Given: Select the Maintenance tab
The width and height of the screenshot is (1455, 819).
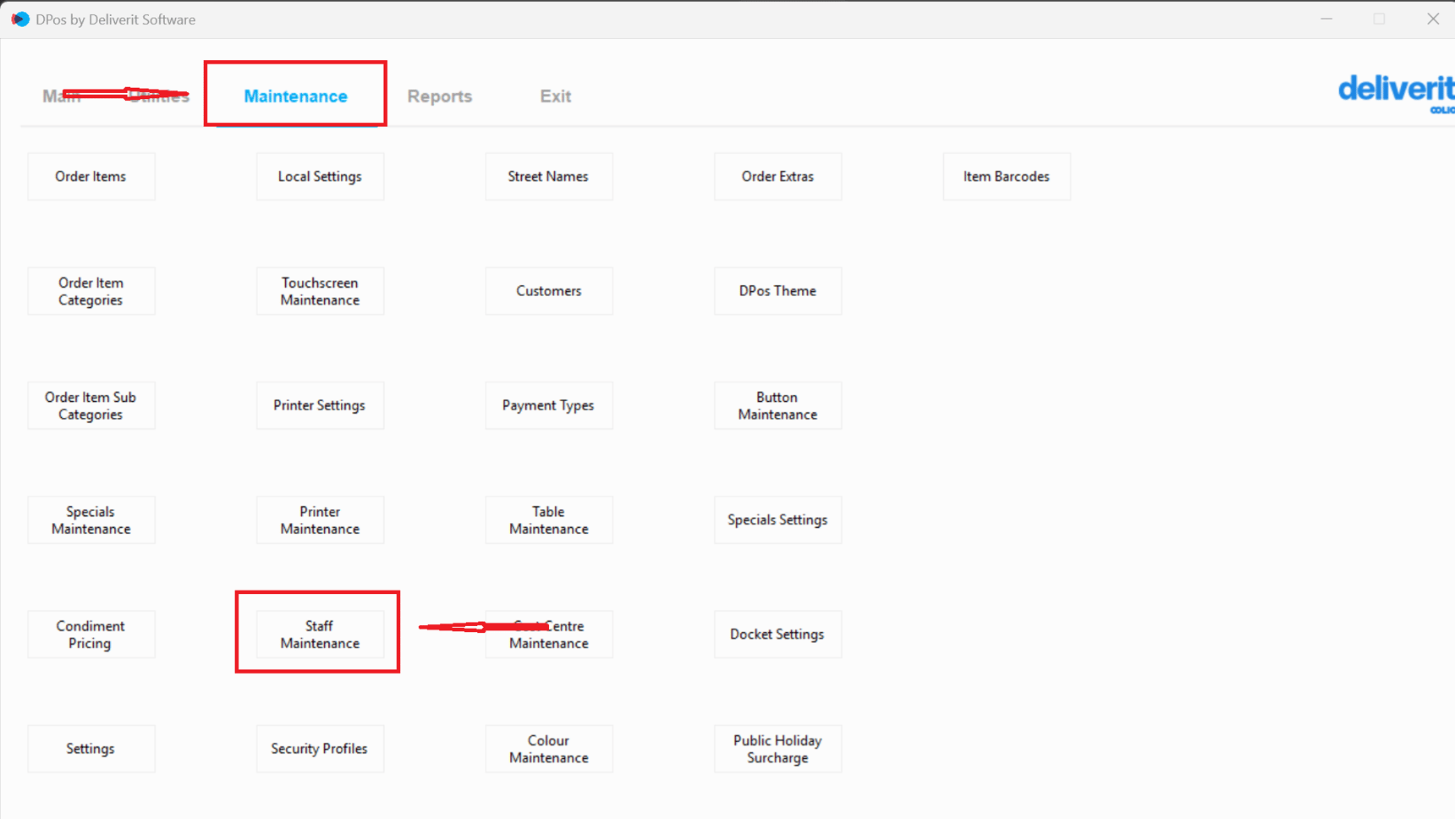Looking at the screenshot, I should pyautogui.click(x=295, y=96).
